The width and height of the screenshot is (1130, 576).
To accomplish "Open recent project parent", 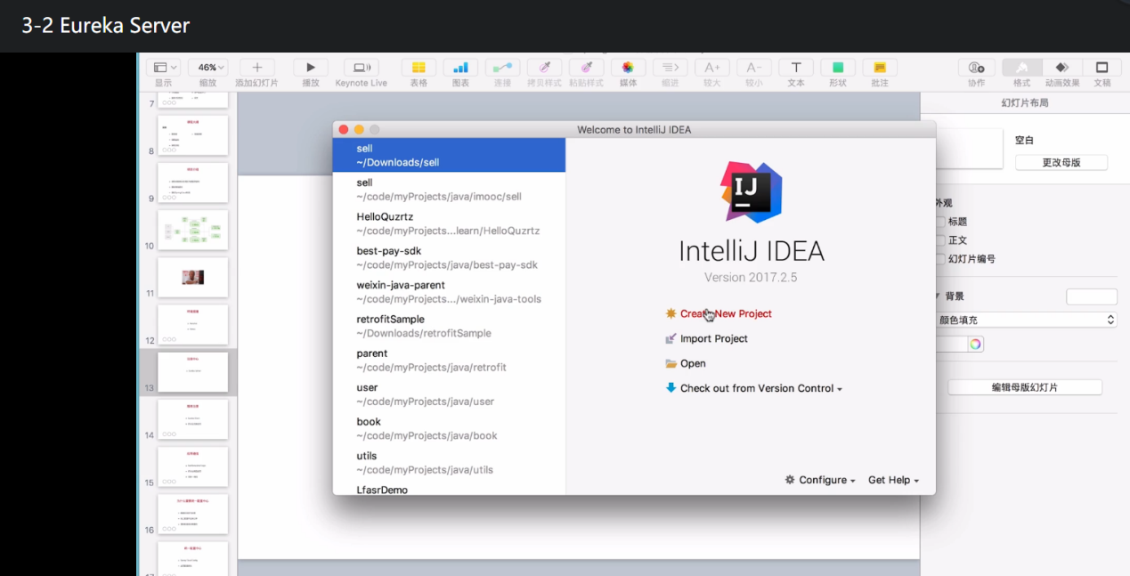I will point(449,360).
